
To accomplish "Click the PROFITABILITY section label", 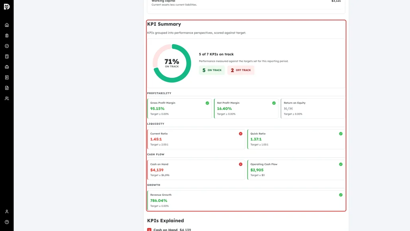I will 159,93.
